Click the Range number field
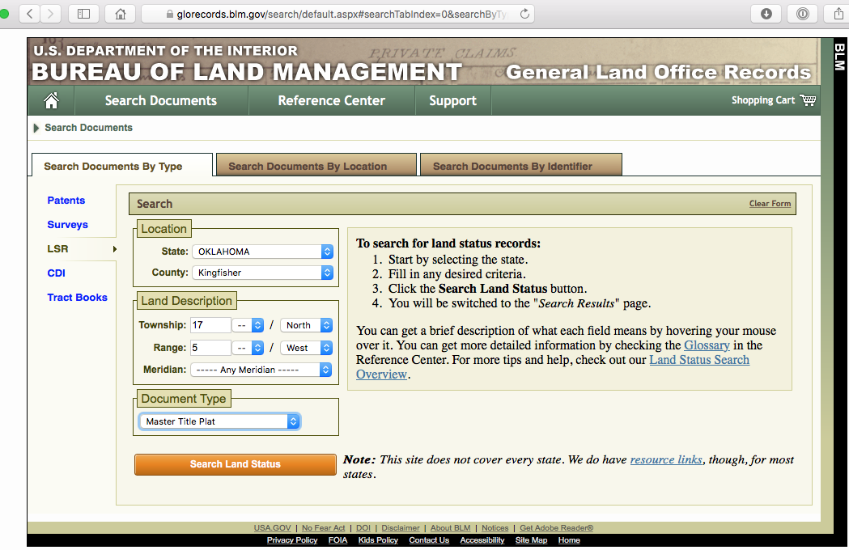 [x=210, y=348]
